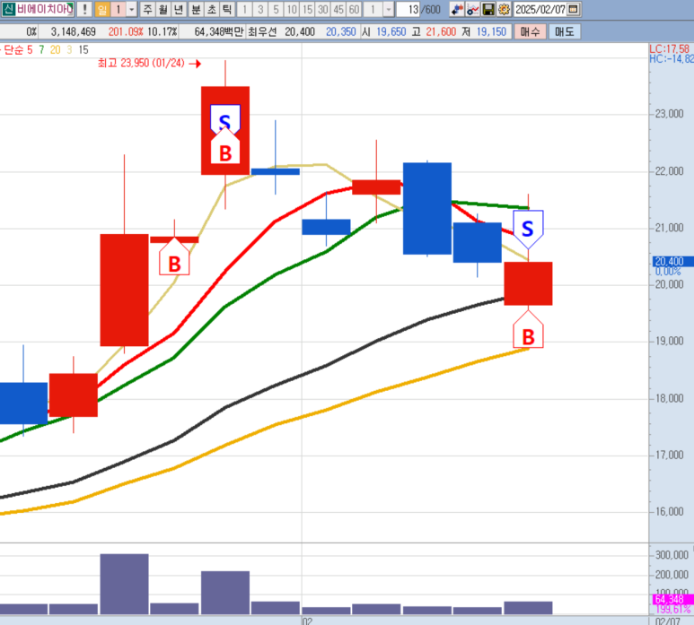This screenshot has height=625, width=694.
Task: Select the 45 interval button
Action: click(338, 9)
